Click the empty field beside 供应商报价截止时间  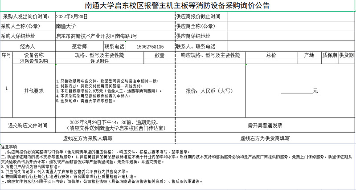[291, 16]
